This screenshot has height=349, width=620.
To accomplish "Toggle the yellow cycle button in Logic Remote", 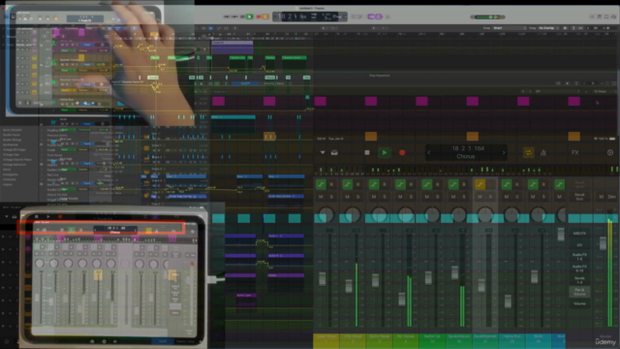I will pyautogui.click(x=528, y=152).
